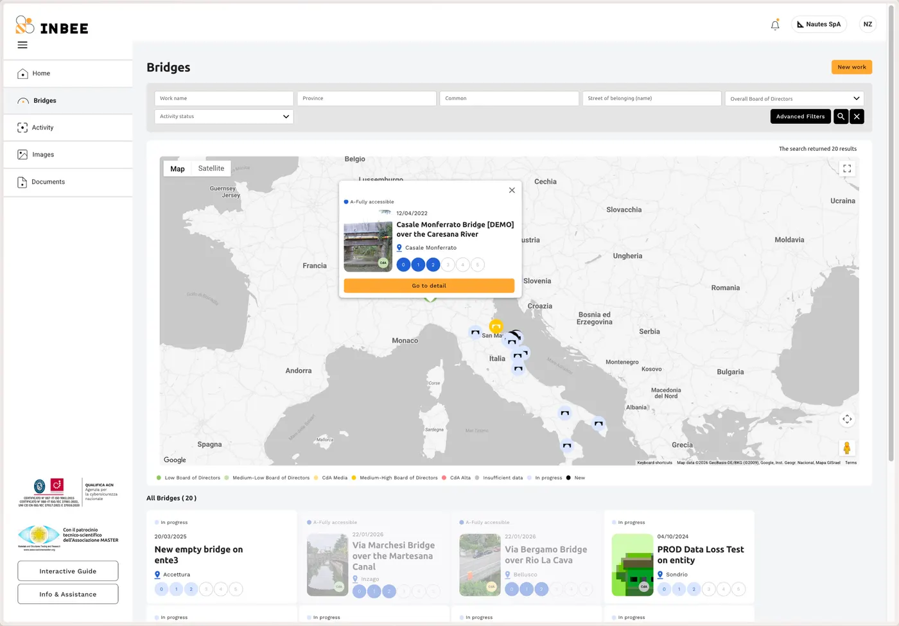Click Advanced Filters button
This screenshot has height=626, width=899.
click(800, 116)
